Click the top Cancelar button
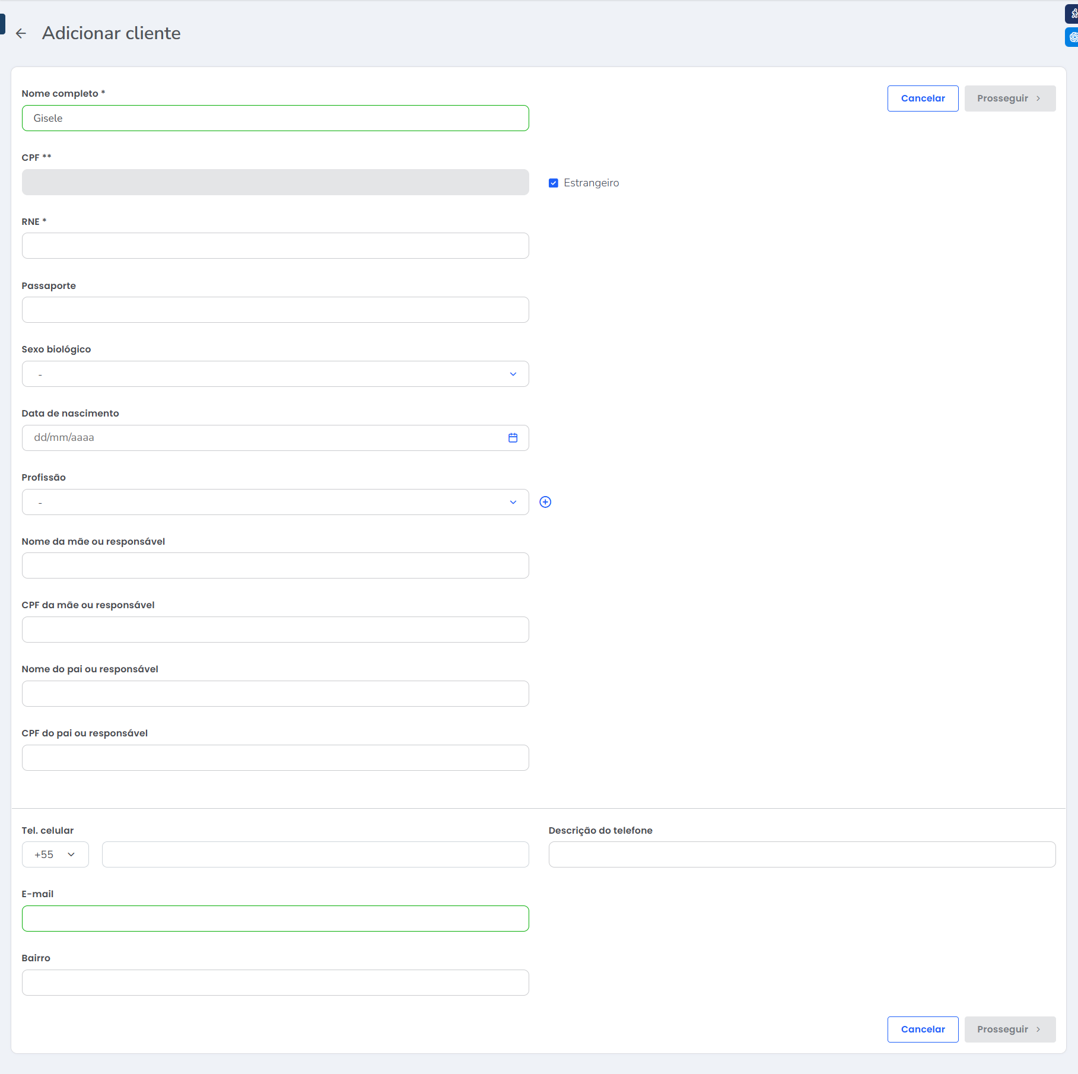 [923, 98]
